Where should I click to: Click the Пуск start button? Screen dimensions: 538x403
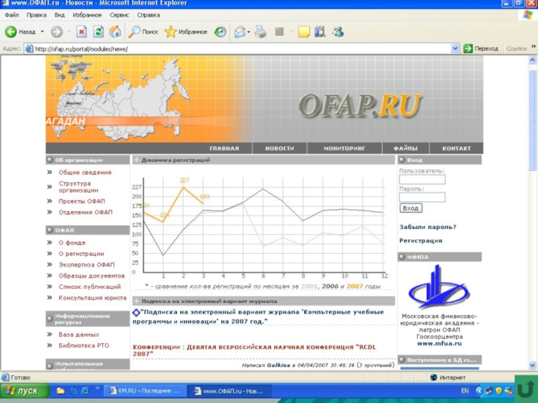click(x=25, y=391)
